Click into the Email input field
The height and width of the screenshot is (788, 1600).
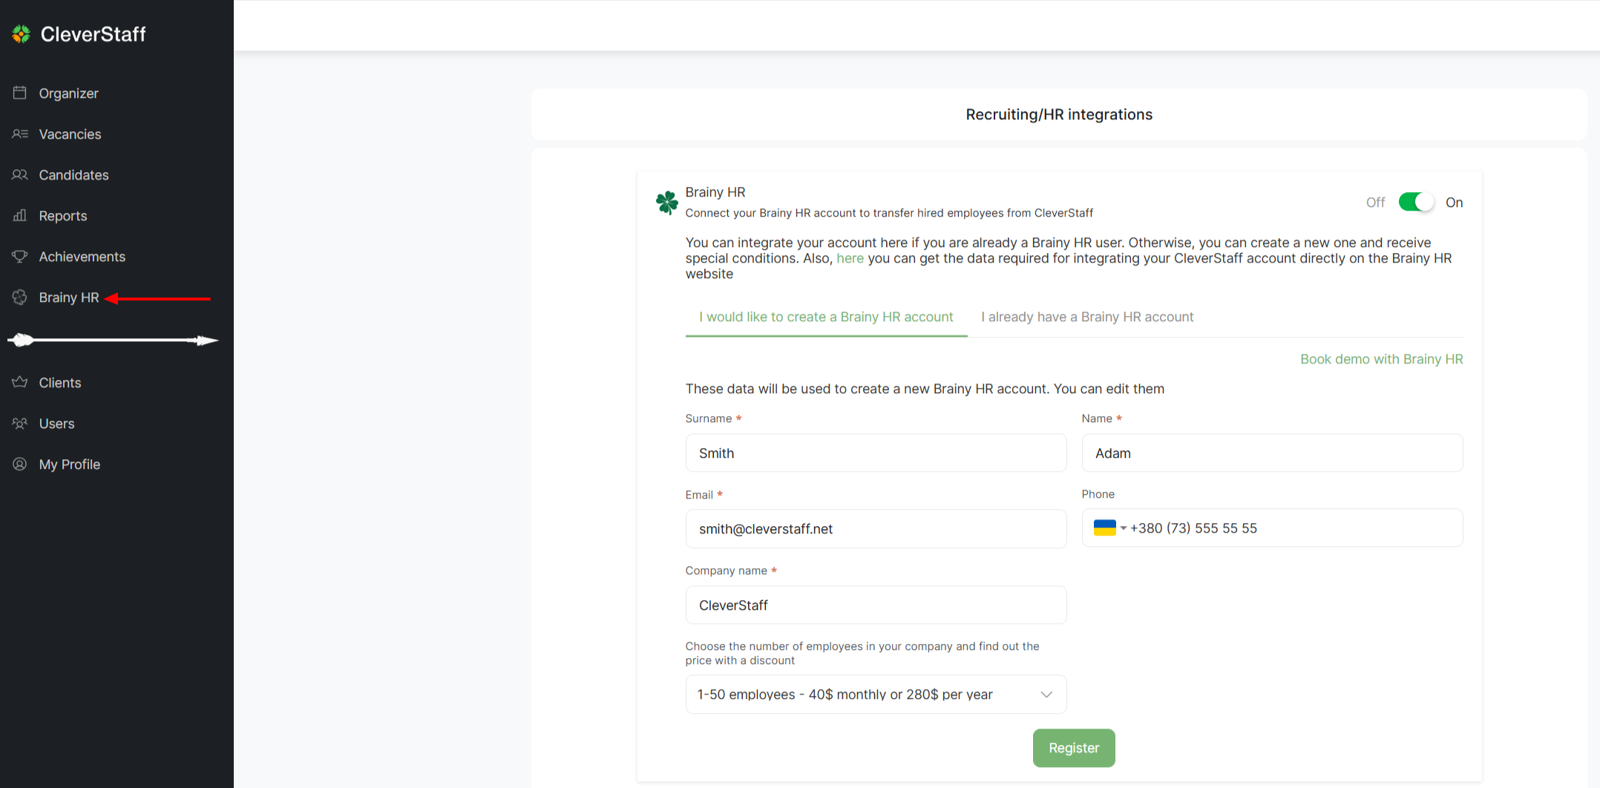click(876, 528)
